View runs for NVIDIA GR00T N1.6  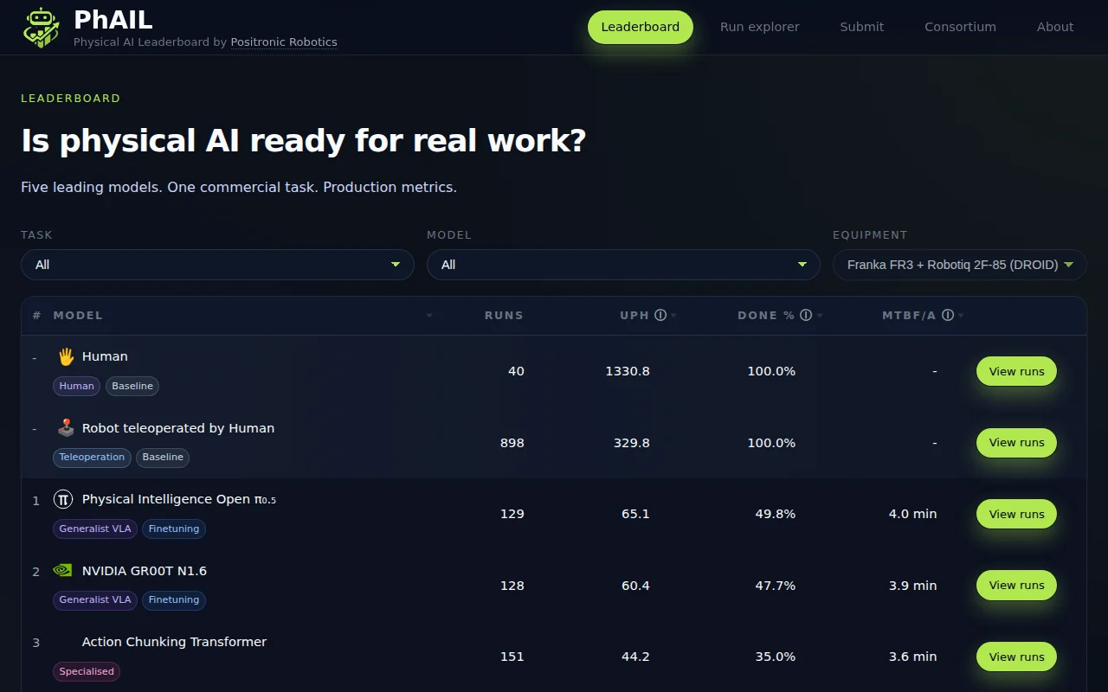(1016, 586)
